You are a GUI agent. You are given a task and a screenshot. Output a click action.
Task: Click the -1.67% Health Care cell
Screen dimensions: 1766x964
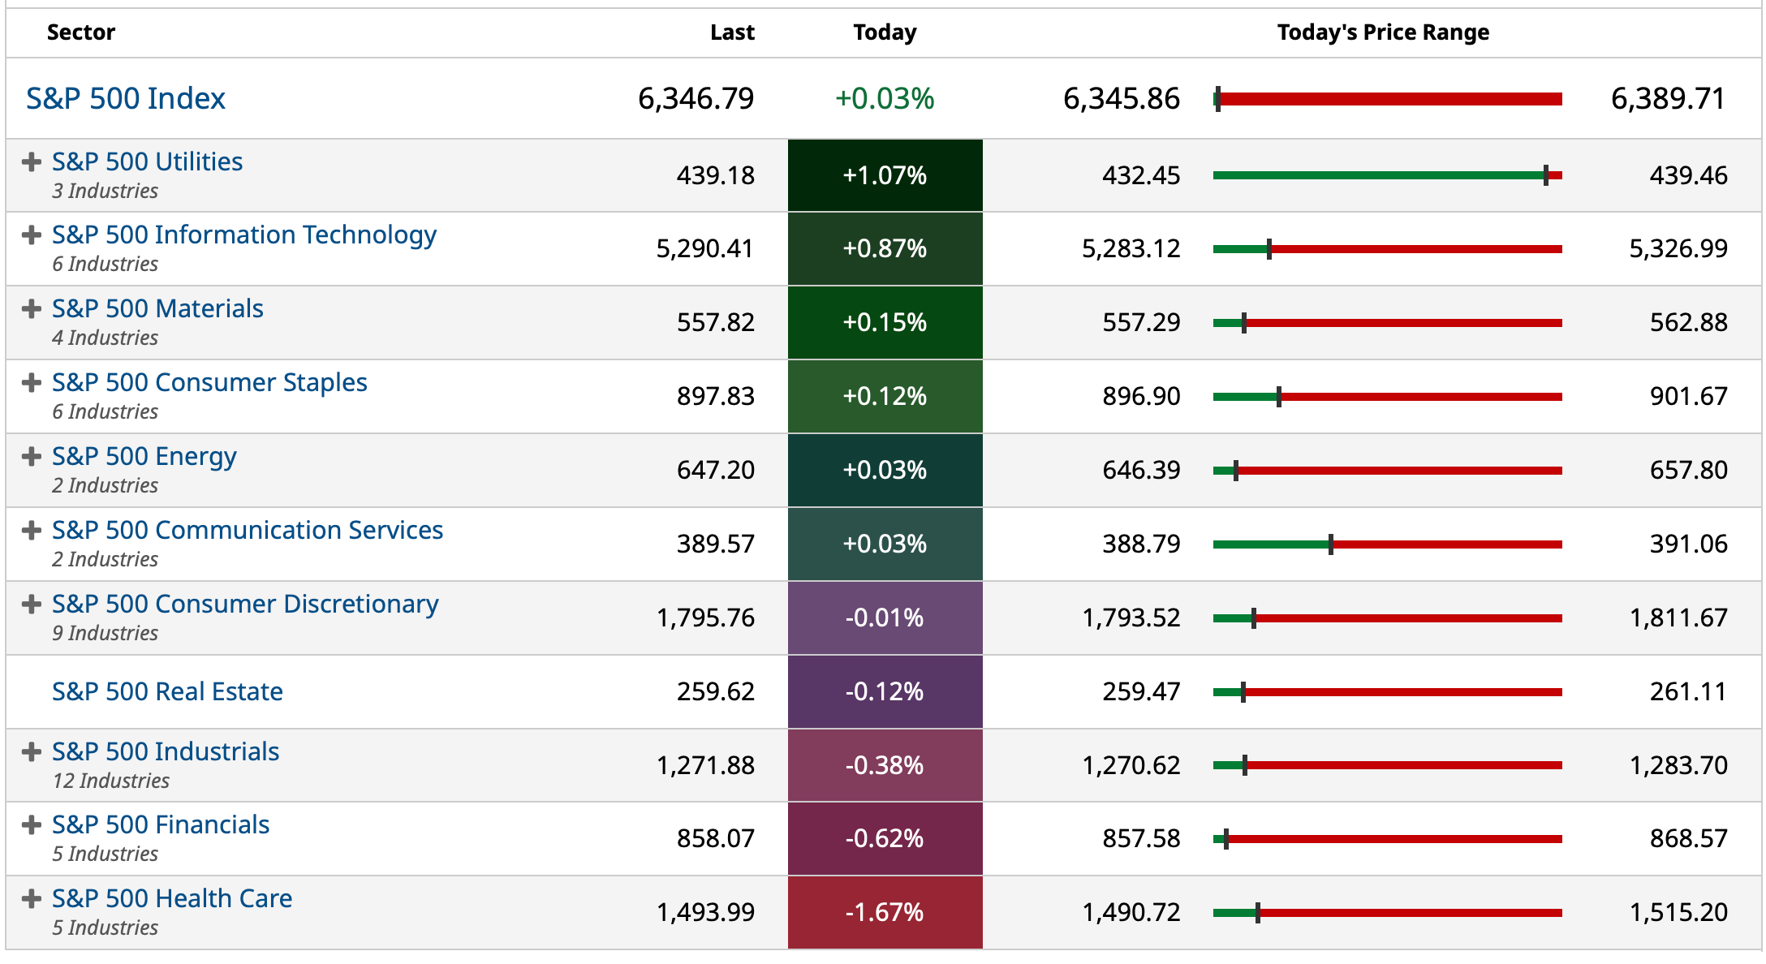click(x=885, y=912)
